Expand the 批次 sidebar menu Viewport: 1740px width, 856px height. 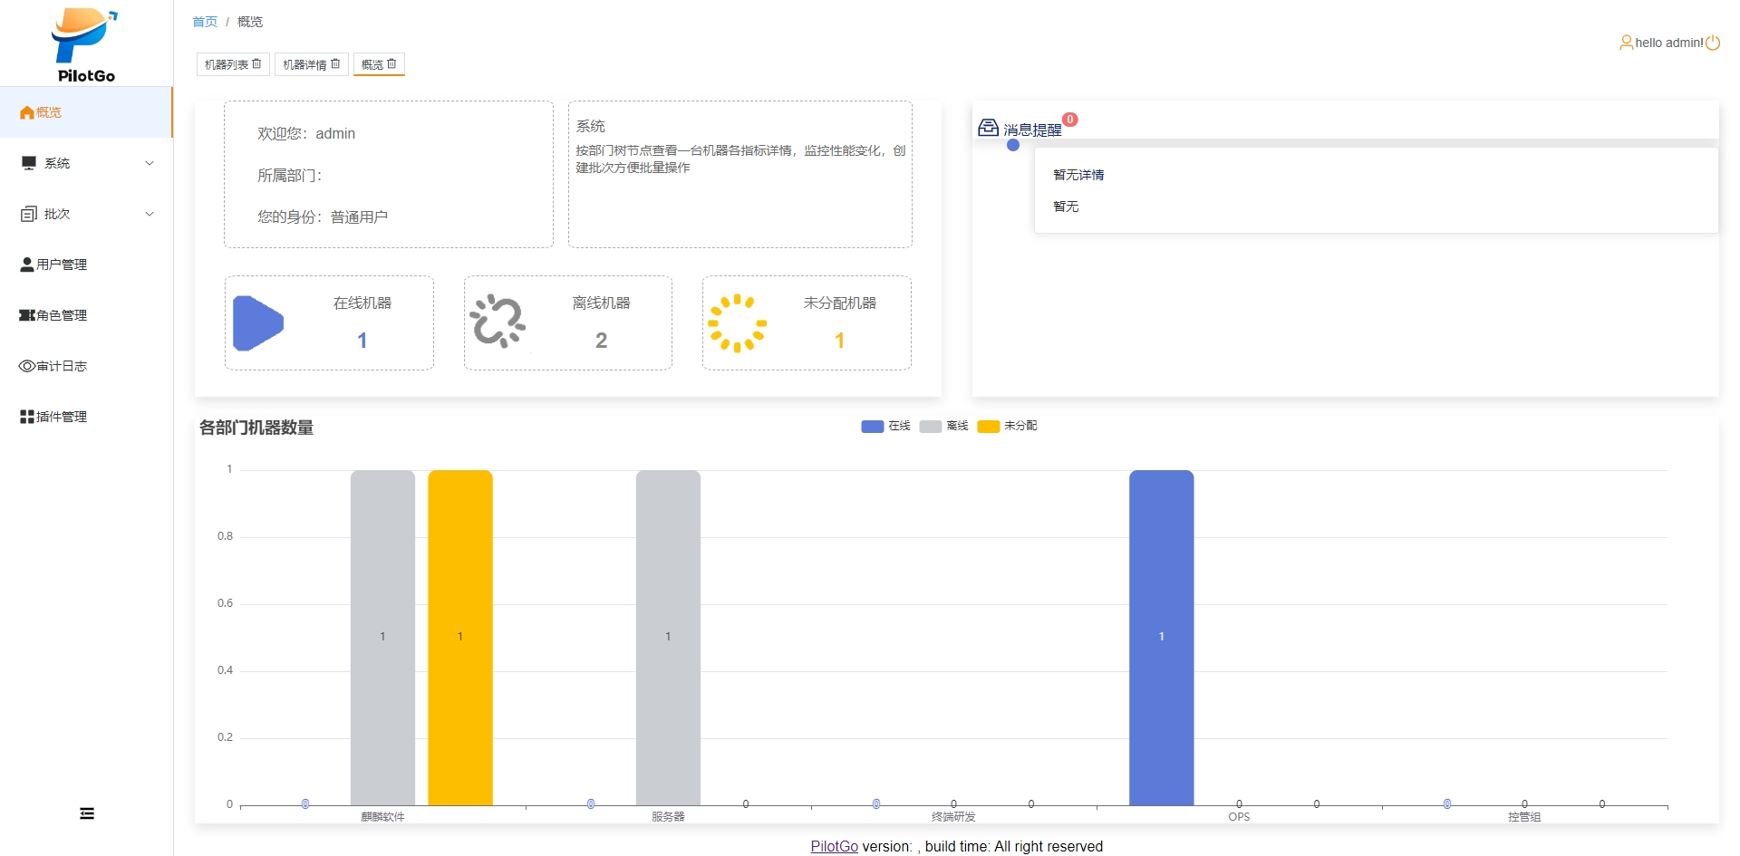click(x=86, y=214)
